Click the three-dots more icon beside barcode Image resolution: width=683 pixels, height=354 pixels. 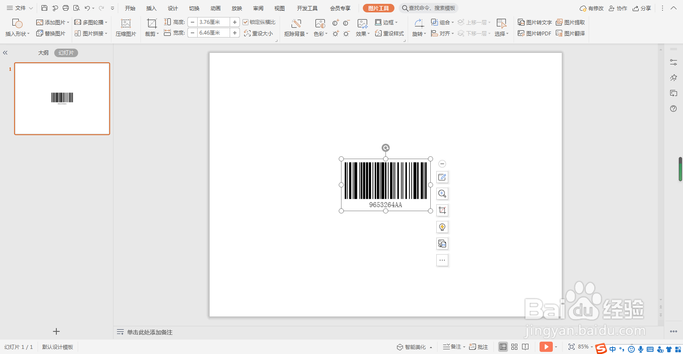pos(442,260)
